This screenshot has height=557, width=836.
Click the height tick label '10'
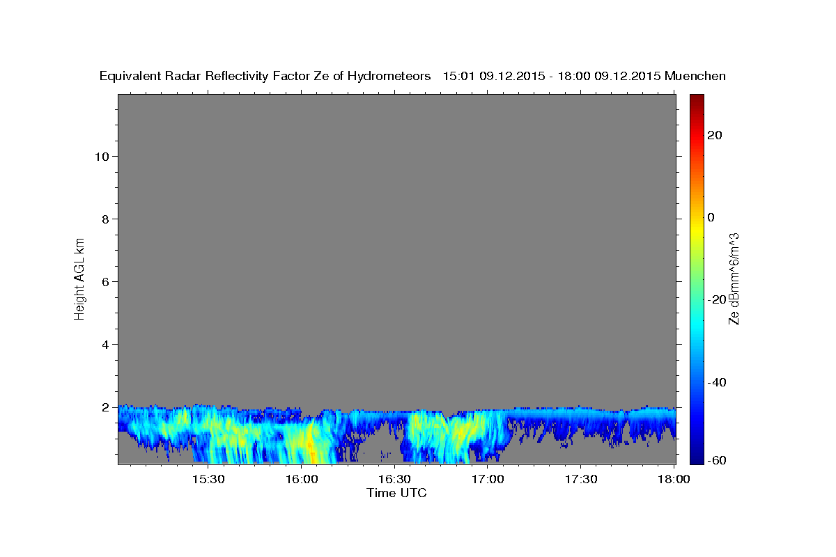(102, 157)
